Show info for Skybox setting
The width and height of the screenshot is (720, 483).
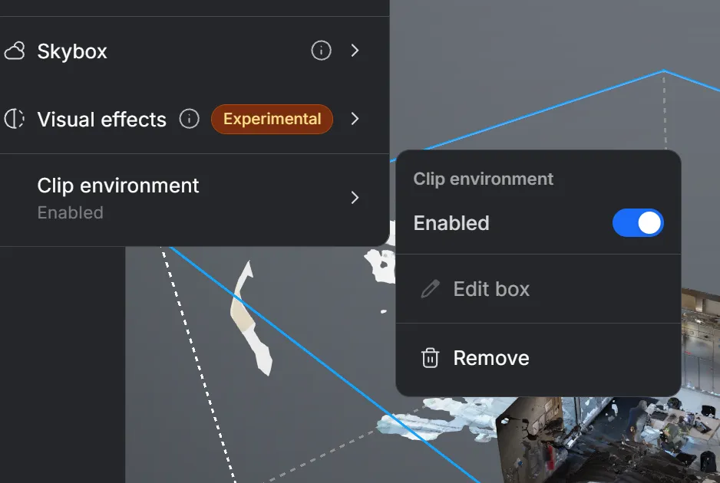(x=321, y=51)
